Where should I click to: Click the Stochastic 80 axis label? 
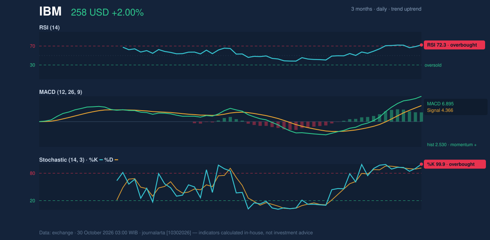tap(32, 173)
